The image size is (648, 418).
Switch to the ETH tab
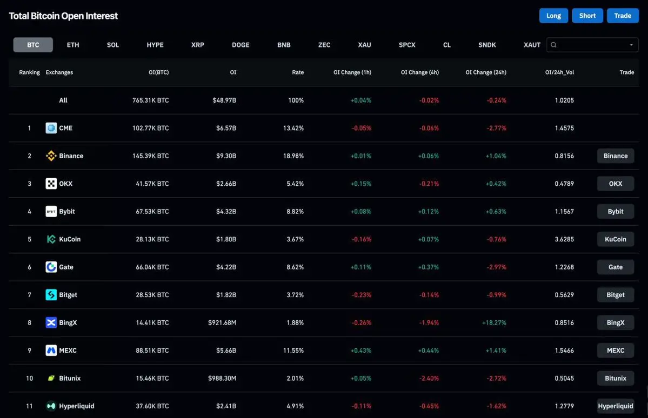click(73, 45)
